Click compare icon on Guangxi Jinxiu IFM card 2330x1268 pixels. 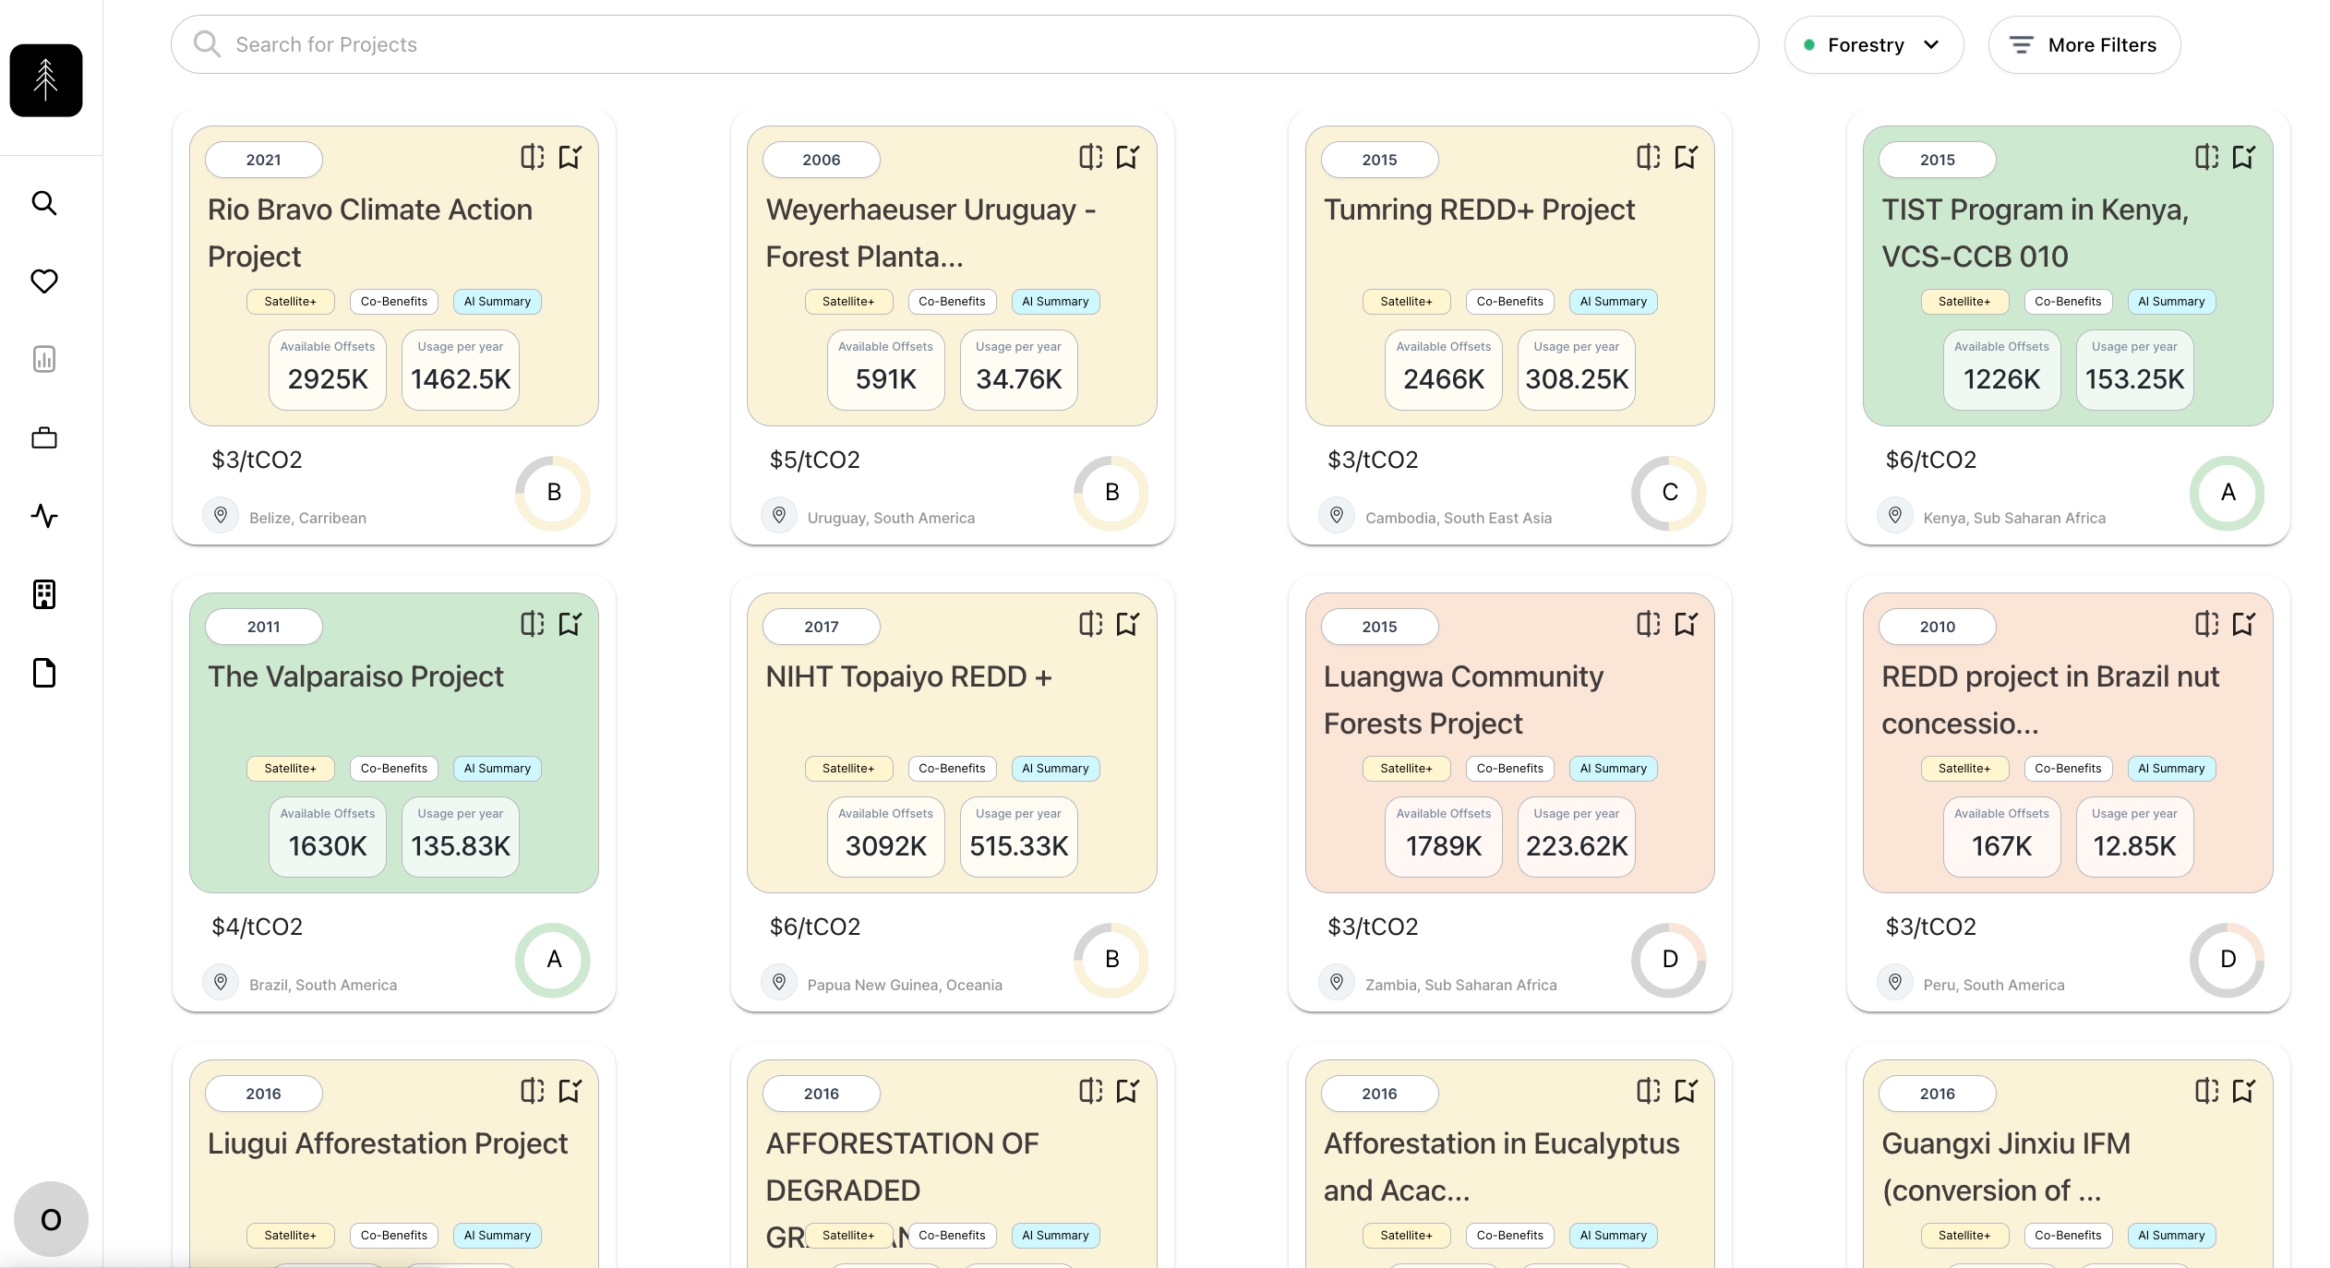[x=2206, y=1091]
